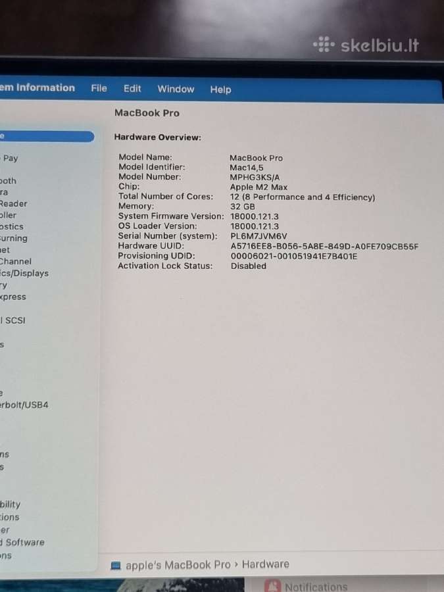Select the Ethernet sidebar entry
The image size is (444, 592).
tap(5, 250)
